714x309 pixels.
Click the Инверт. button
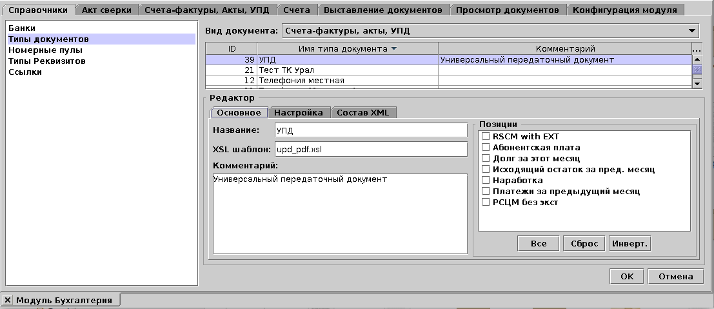pyautogui.click(x=630, y=244)
